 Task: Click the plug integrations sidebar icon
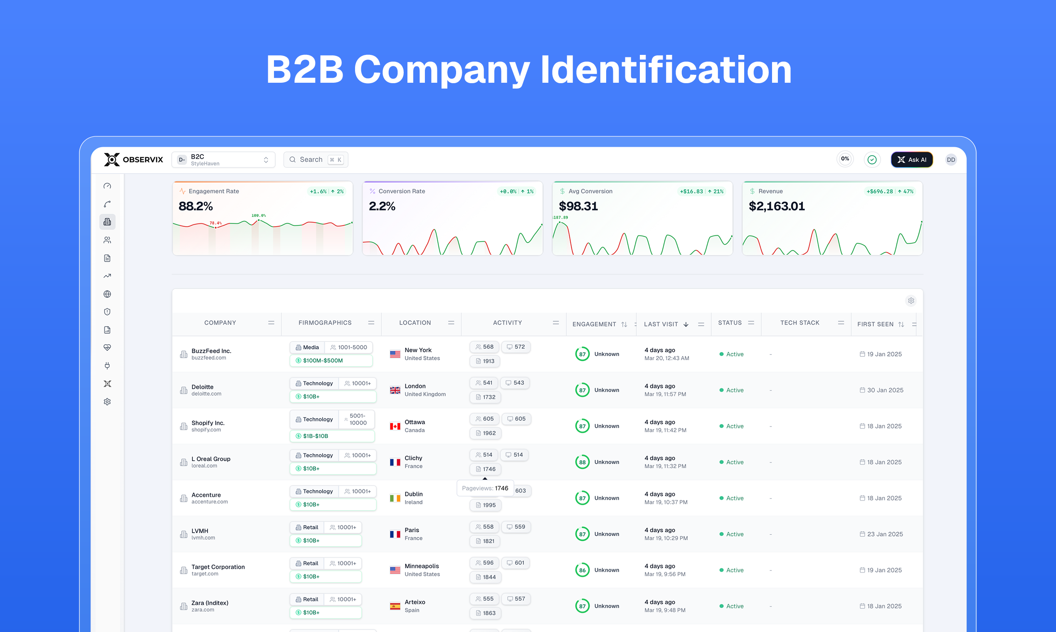click(107, 366)
